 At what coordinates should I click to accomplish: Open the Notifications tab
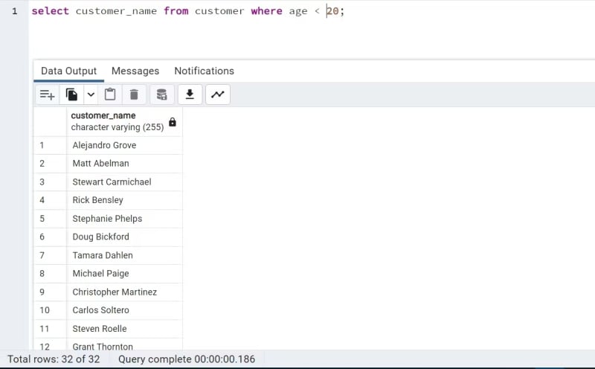[204, 71]
